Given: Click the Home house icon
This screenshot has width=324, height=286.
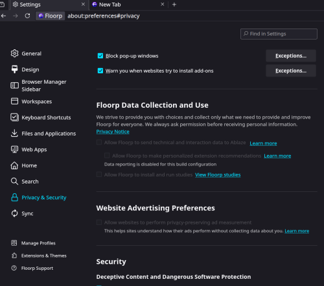Looking at the screenshot, I should [14, 165].
